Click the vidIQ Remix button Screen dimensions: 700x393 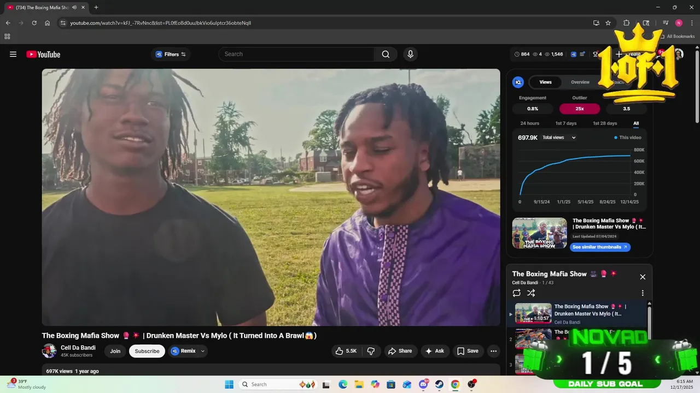(183, 351)
